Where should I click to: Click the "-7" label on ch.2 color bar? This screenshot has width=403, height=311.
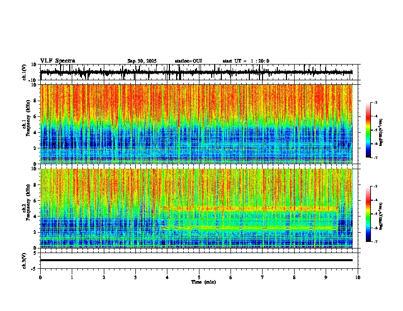coord(376,241)
